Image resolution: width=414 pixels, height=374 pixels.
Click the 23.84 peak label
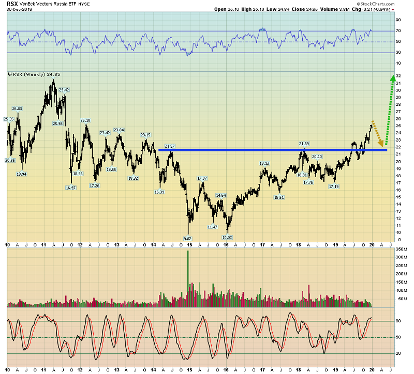coord(119,130)
